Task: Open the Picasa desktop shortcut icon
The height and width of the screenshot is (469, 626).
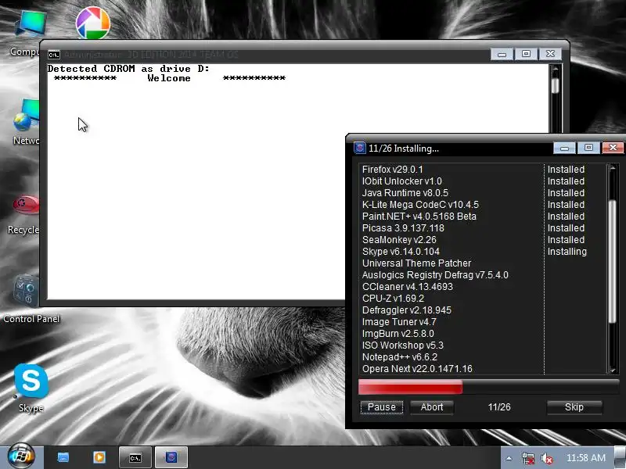Action: tap(92, 23)
